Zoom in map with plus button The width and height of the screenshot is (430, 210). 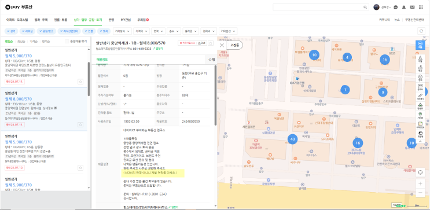pyautogui.click(x=420, y=184)
